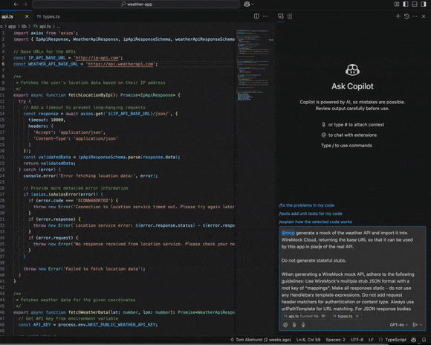The height and width of the screenshot is (345, 431).
Task: Toggle the primary side bar
Action: (406, 4)
